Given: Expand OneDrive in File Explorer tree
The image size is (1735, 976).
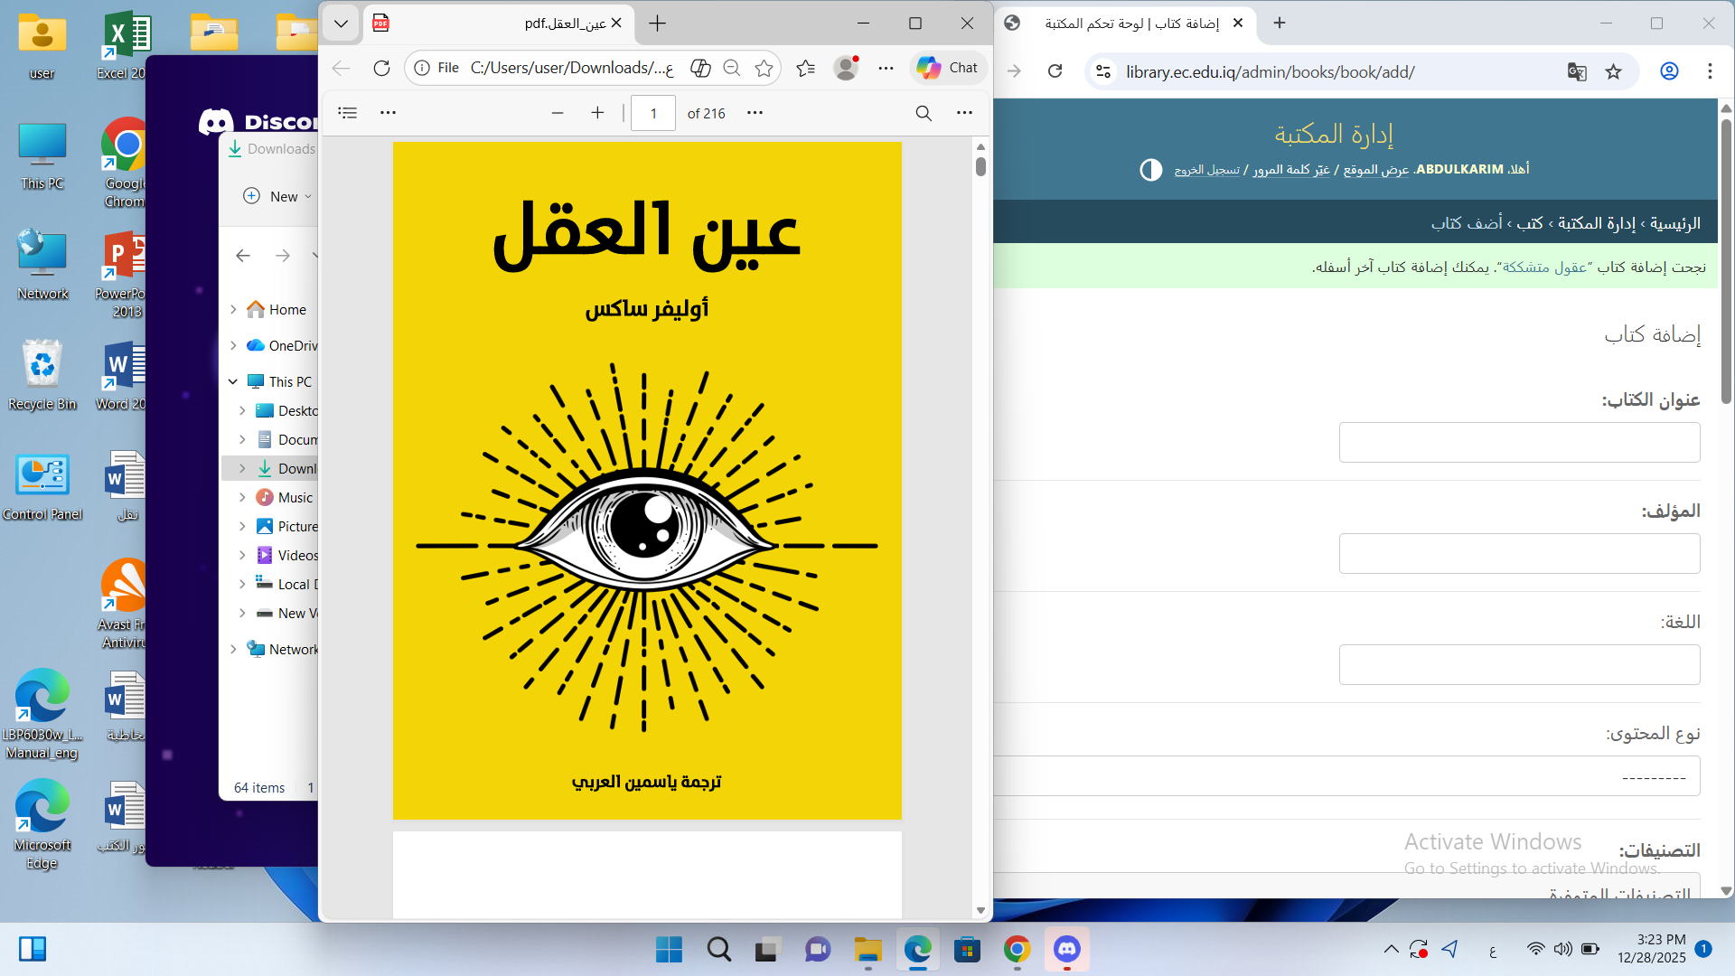Looking at the screenshot, I should click(233, 345).
